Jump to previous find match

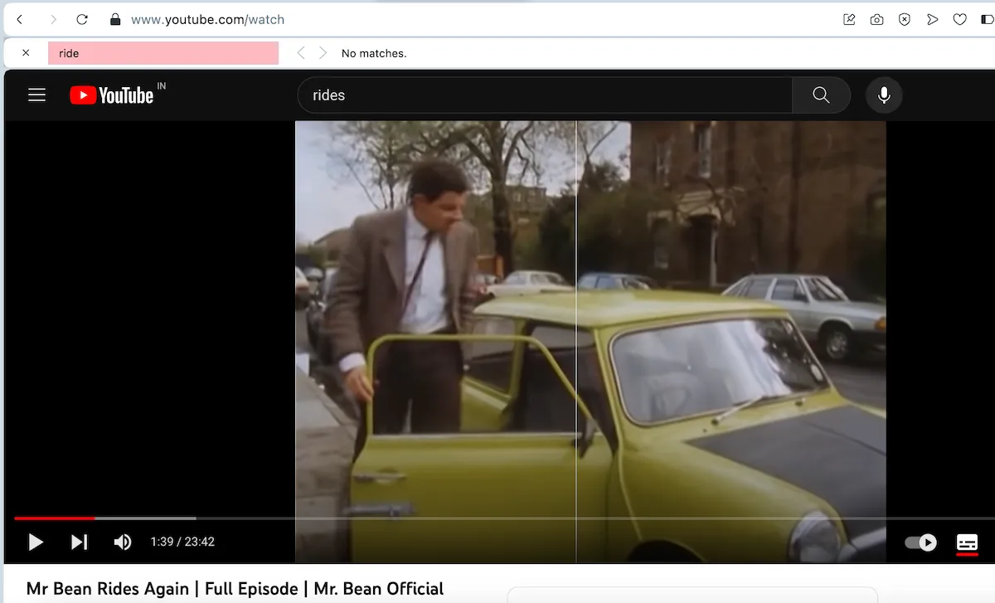click(301, 53)
